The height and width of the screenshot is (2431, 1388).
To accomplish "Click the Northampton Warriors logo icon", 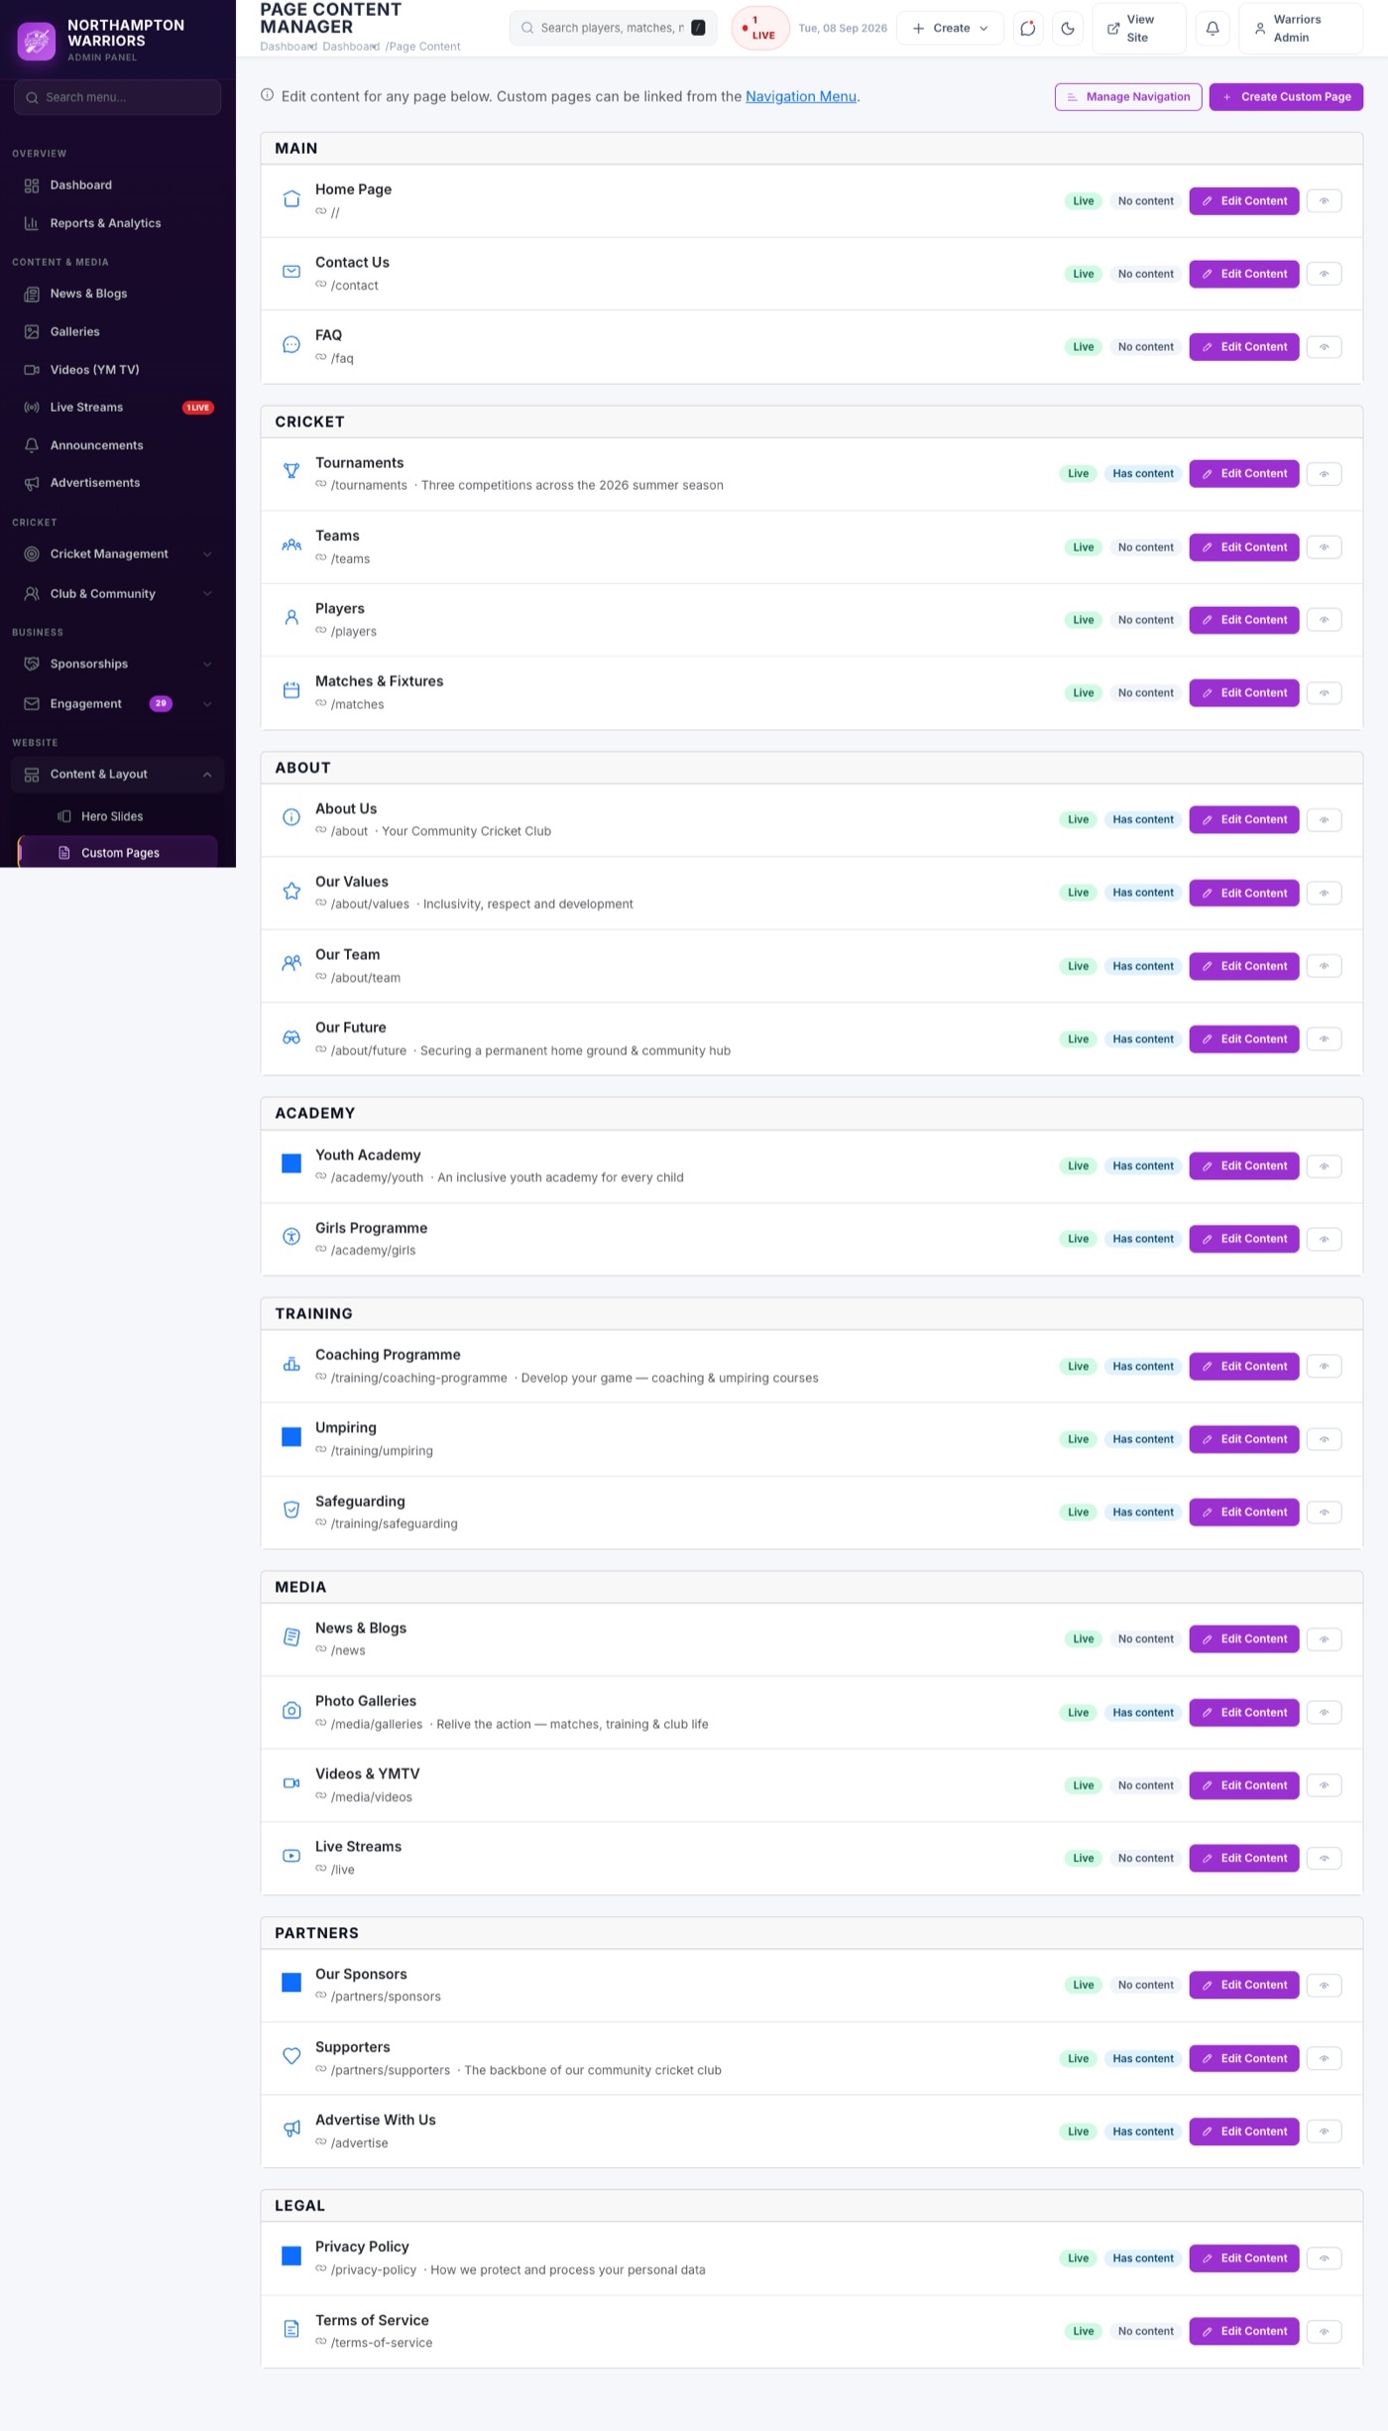I will pyautogui.click(x=37, y=41).
